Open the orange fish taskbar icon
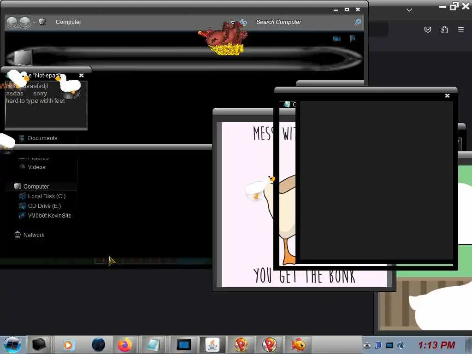Screen dimensions: 472x354 click(x=298, y=345)
